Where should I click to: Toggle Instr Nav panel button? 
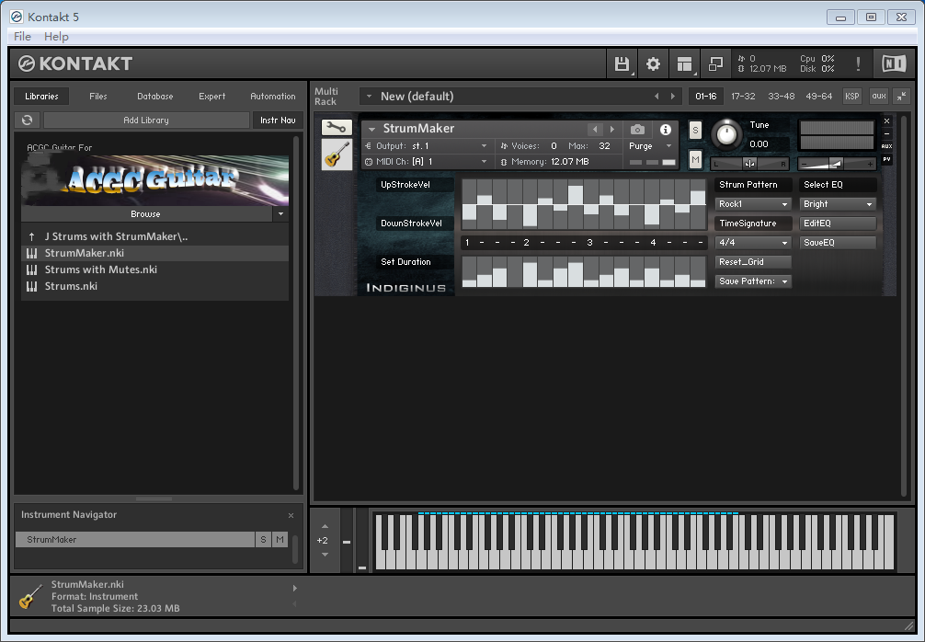(278, 120)
